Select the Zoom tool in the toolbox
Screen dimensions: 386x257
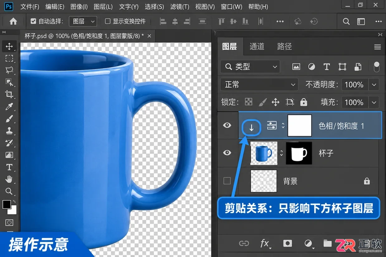tap(9, 191)
